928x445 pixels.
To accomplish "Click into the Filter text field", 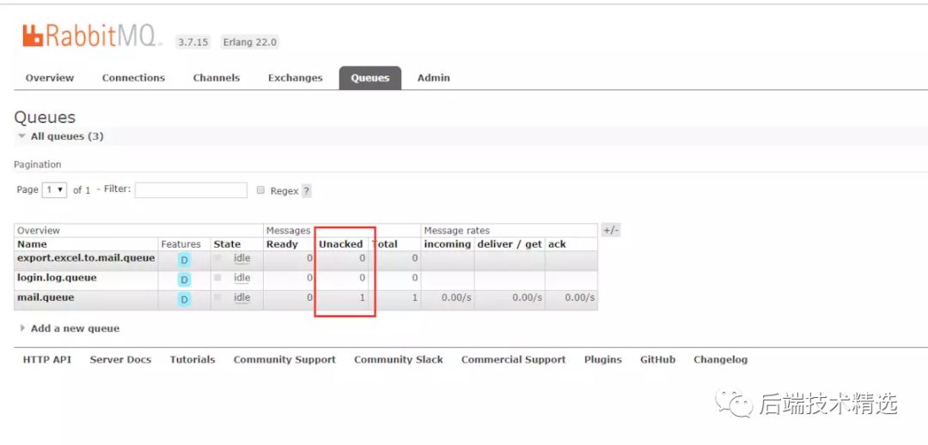I will (x=191, y=190).
